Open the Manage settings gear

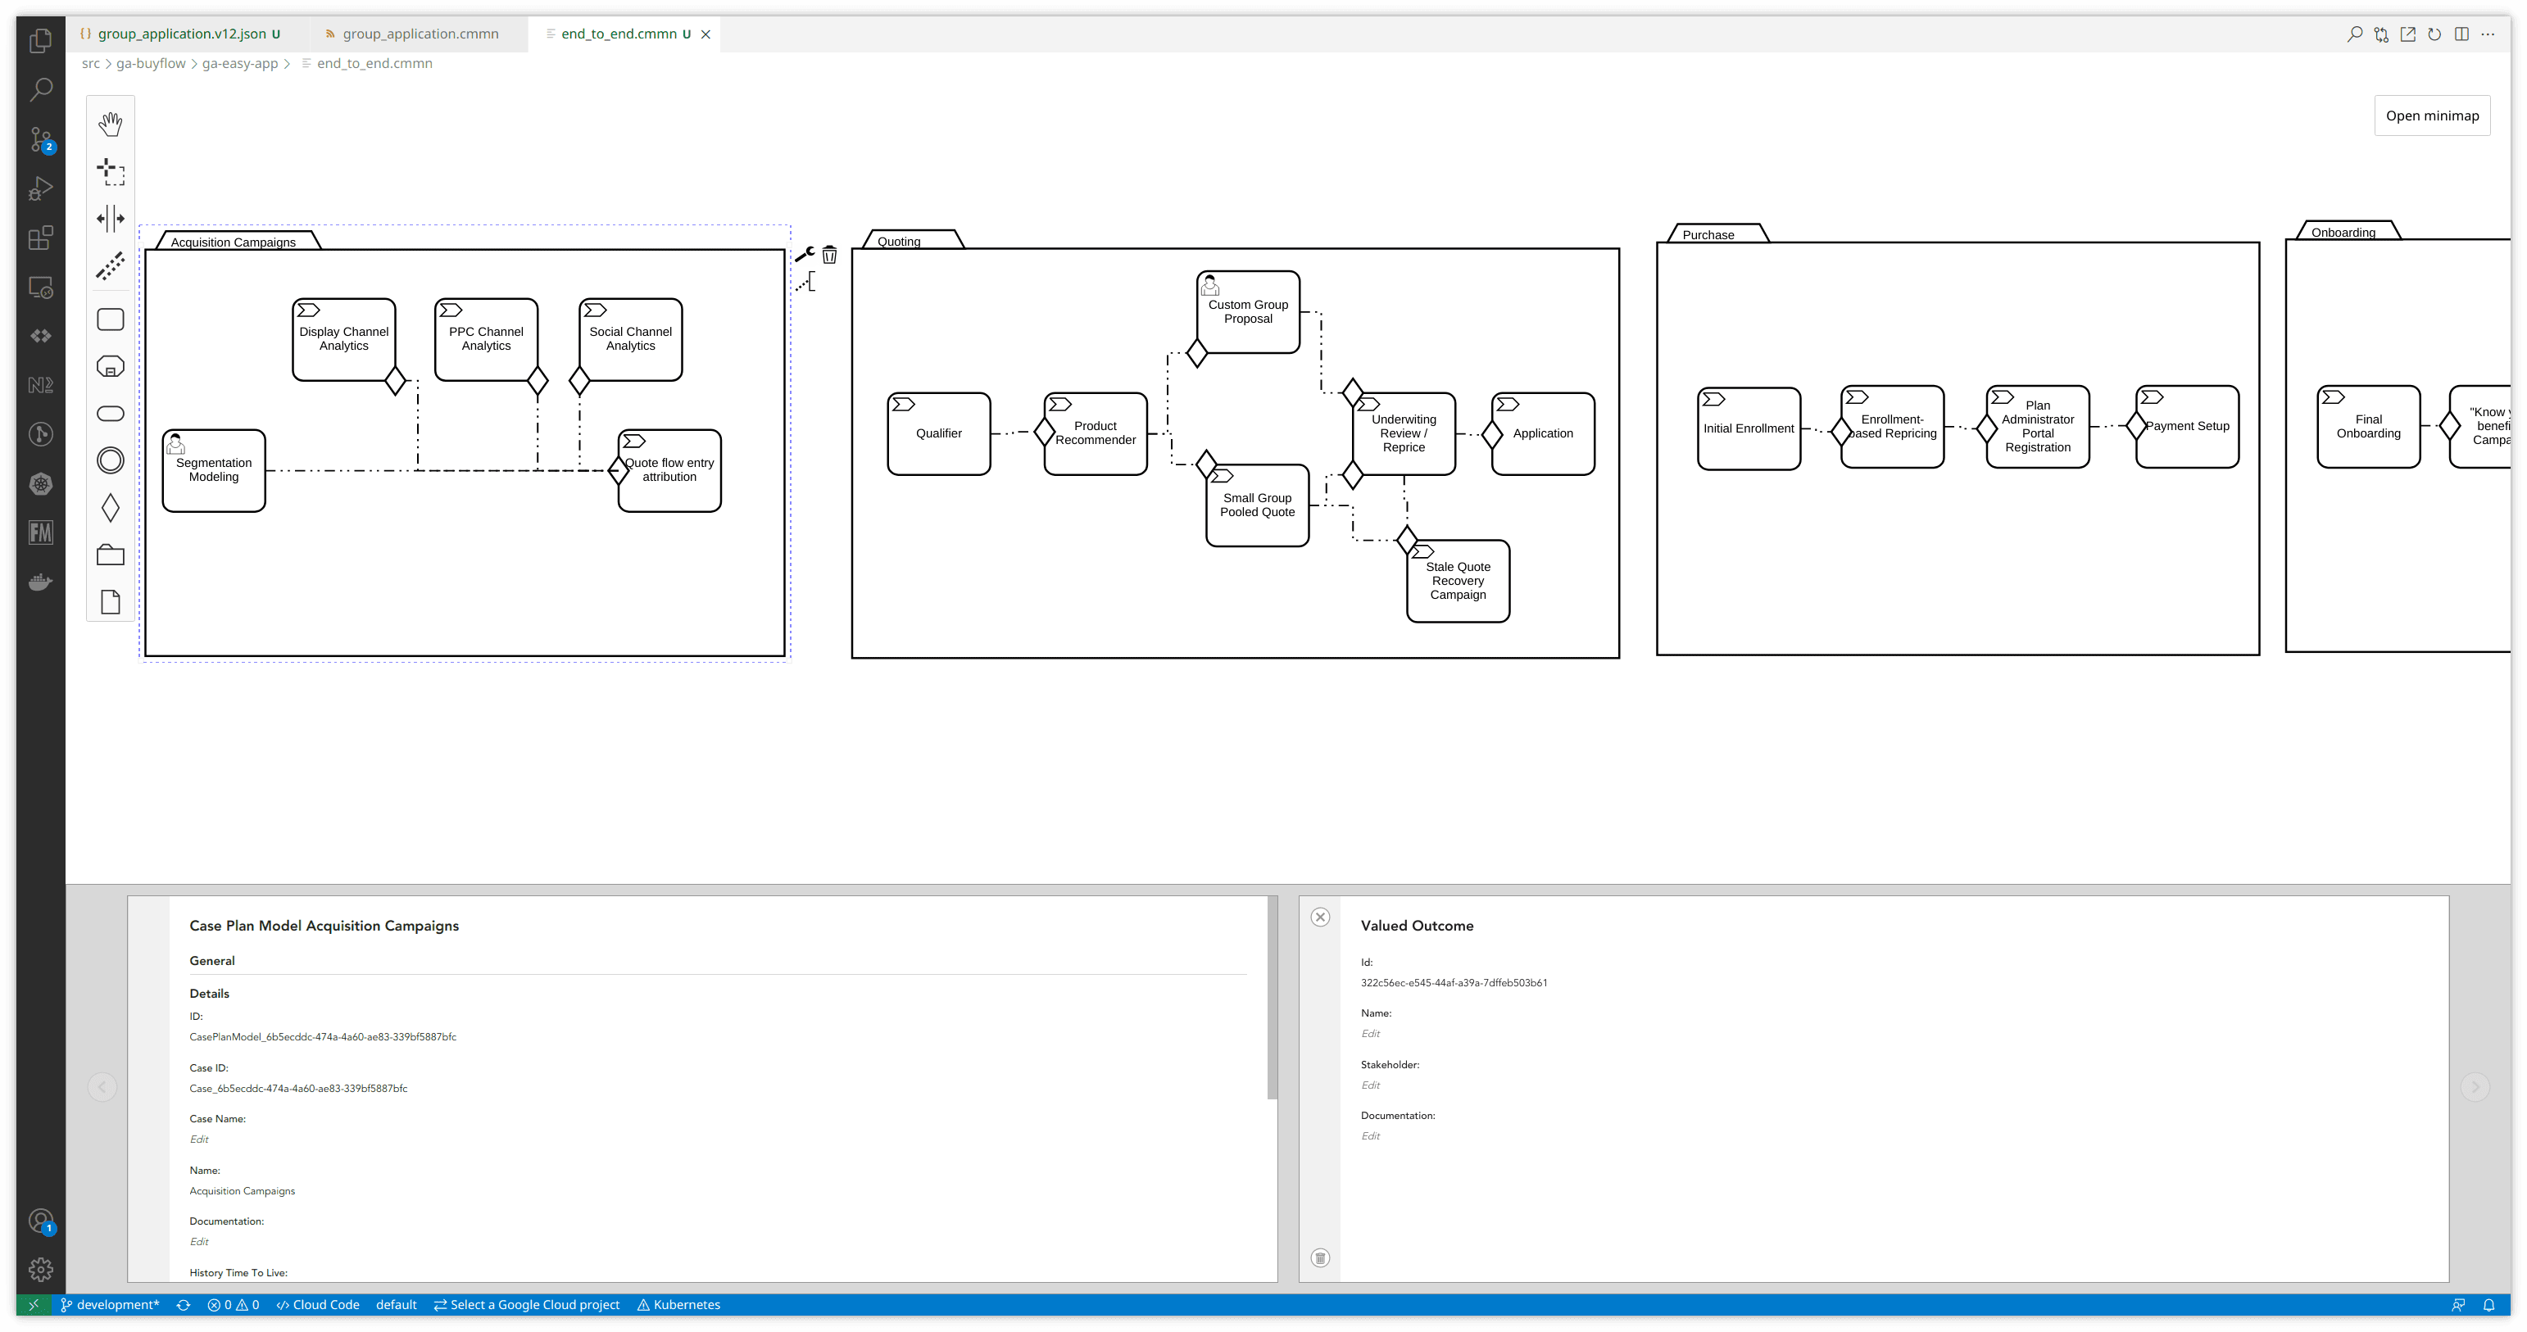tap(40, 1269)
